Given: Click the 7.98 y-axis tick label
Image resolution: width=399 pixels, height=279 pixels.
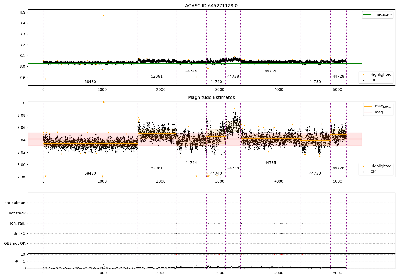Looking at the screenshot, I should pos(21,177).
